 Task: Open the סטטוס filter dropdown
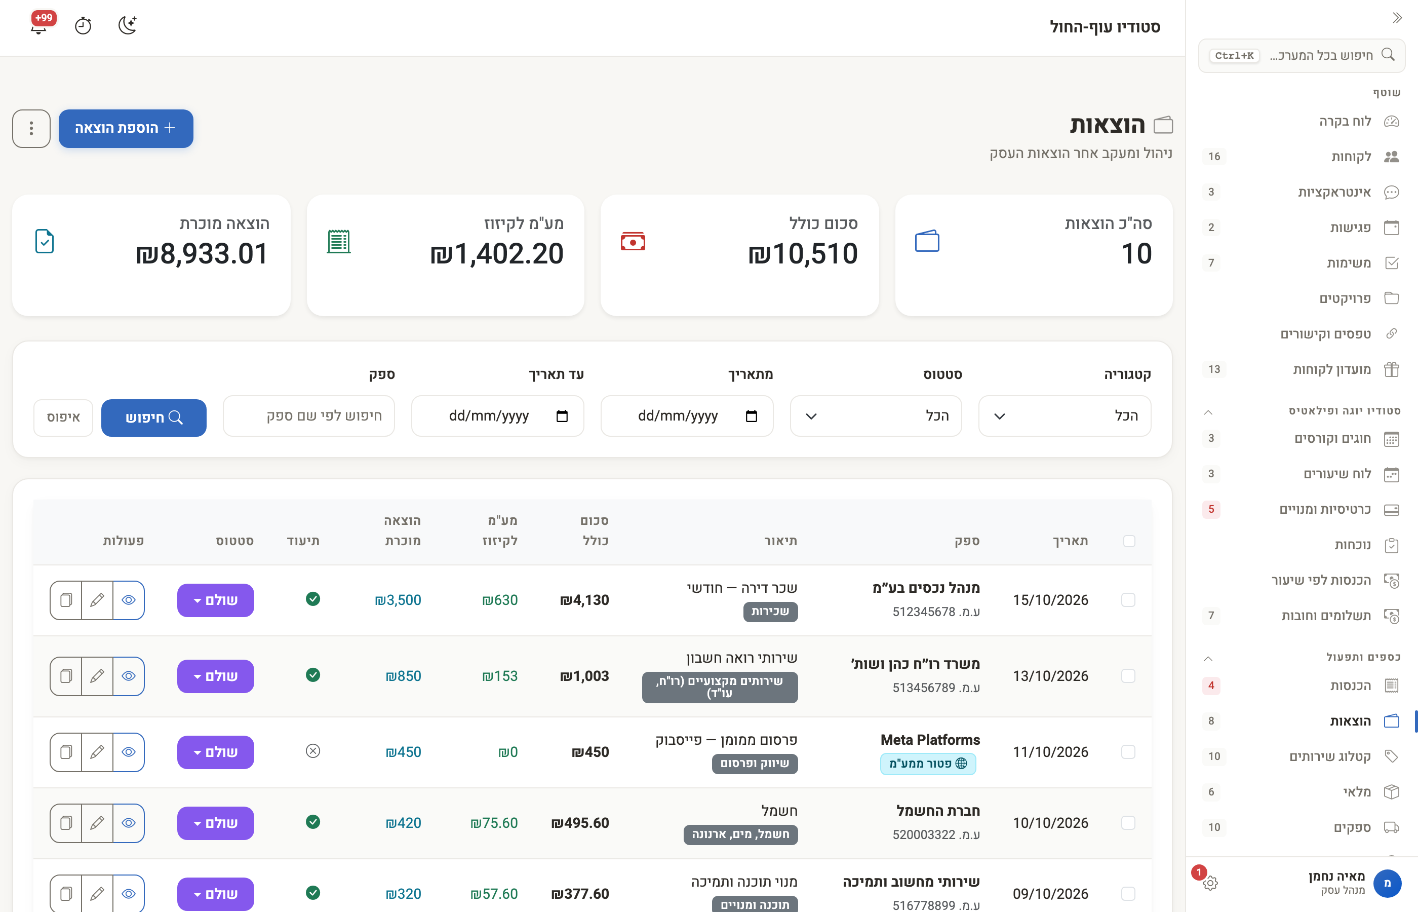pyautogui.click(x=876, y=416)
